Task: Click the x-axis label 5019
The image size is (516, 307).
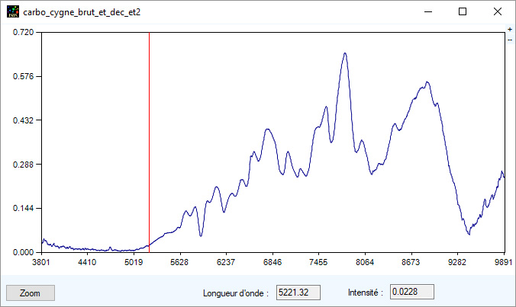Action: pos(134,262)
